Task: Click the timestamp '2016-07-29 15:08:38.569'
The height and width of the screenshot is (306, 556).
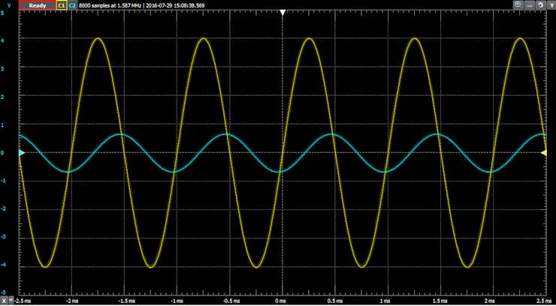Action: [174, 6]
